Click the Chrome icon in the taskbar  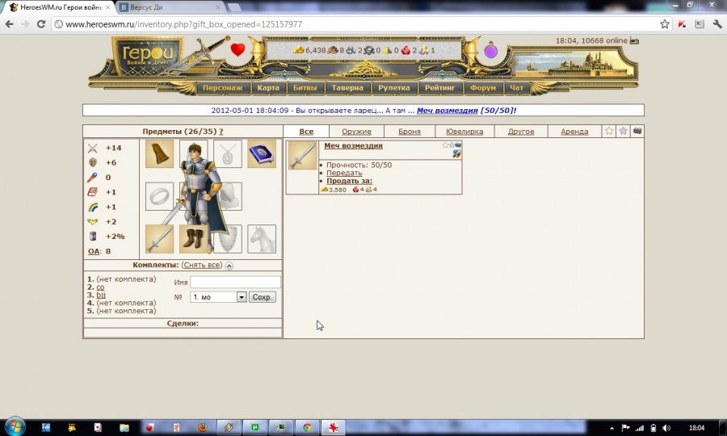coord(307,427)
